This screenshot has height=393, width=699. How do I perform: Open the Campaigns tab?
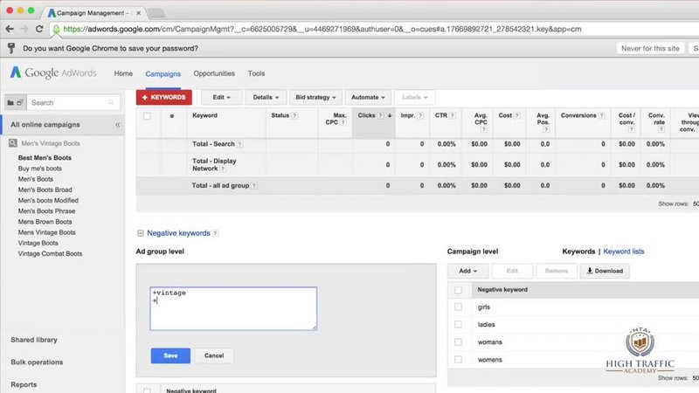click(163, 74)
